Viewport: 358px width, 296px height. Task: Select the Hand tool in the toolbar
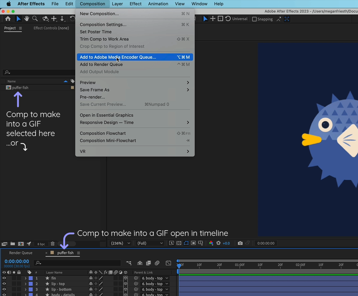click(27, 19)
